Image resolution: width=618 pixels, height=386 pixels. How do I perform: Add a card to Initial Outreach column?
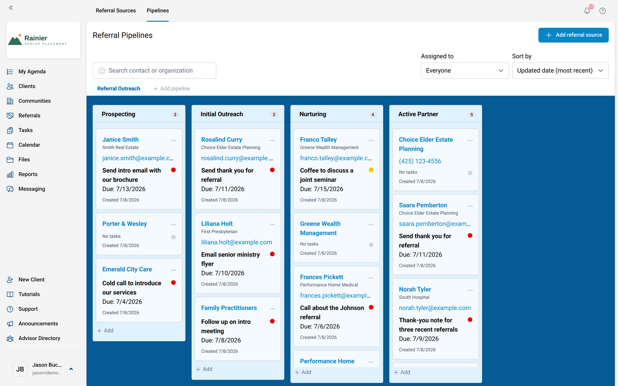204,369
